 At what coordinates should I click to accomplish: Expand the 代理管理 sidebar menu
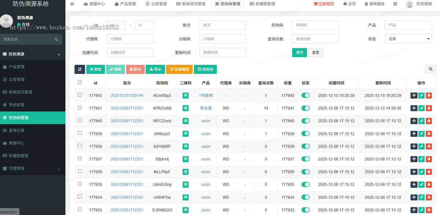point(22,169)
